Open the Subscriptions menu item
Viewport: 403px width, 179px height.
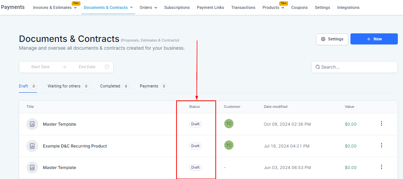[177, 8]
